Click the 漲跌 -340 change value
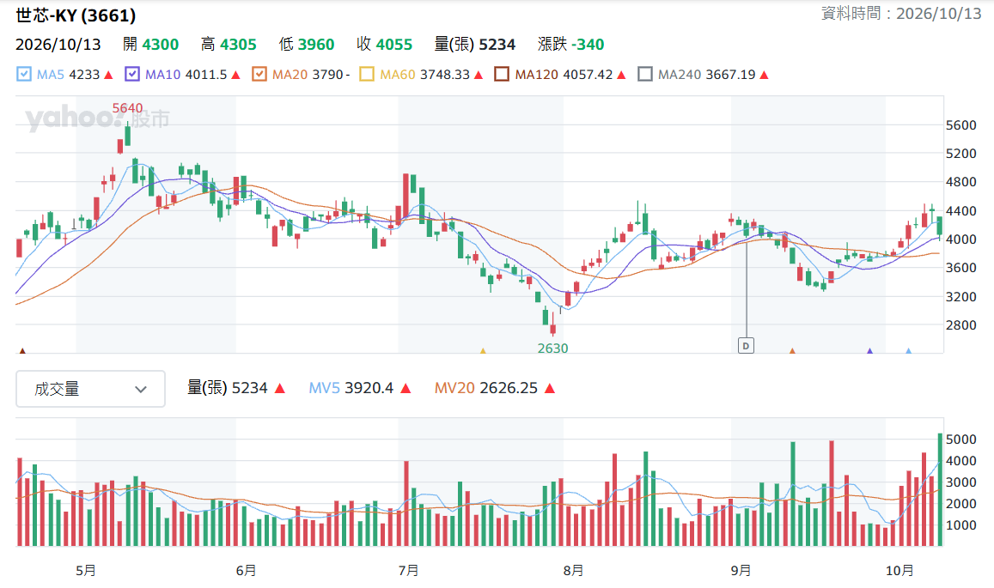Screen dimensions: 994x588 pyautogui.click(x=570, y=45)
